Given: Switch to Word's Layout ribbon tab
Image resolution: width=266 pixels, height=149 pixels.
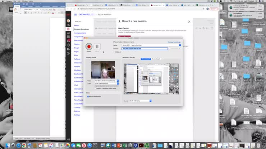Looking at the screenshot, I should click(37, 6).
